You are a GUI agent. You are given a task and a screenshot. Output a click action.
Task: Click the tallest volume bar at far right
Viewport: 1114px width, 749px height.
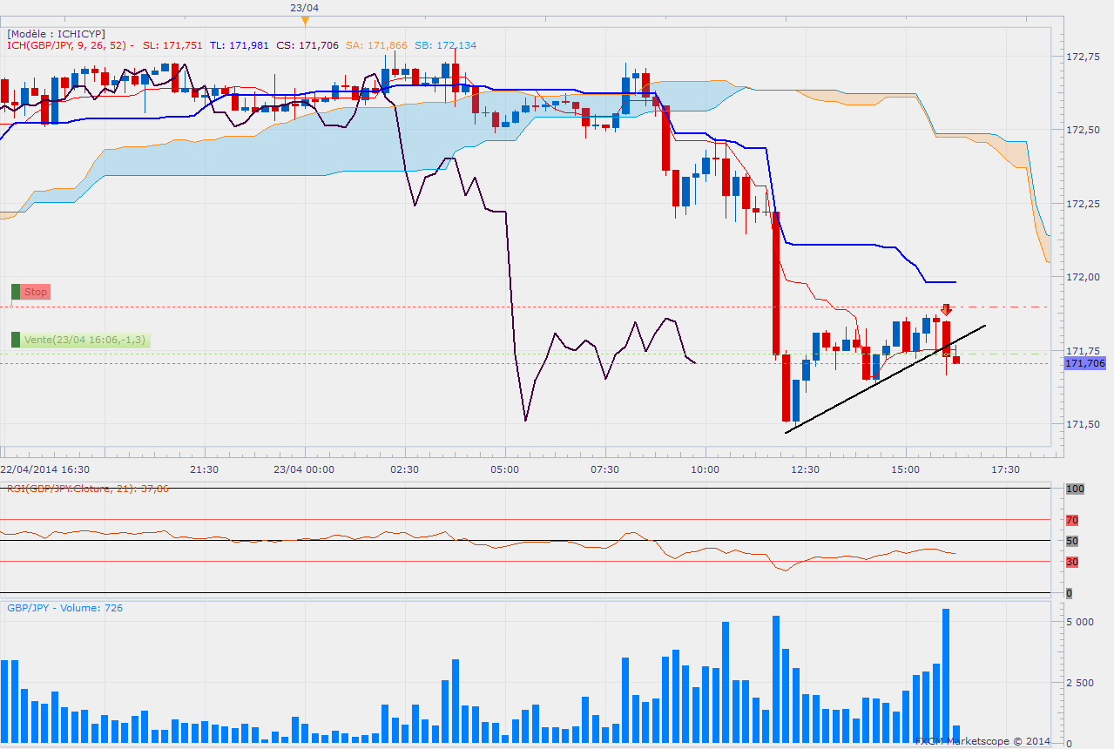(946, 676)
